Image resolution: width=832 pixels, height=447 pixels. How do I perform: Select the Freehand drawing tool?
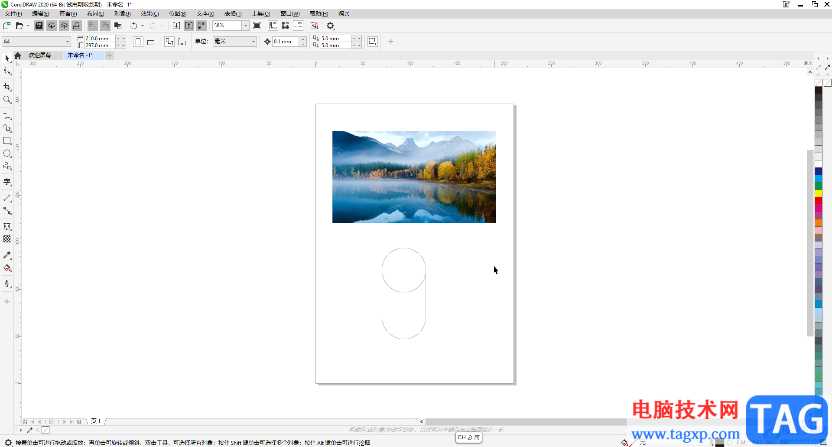(x=7, y=116)
